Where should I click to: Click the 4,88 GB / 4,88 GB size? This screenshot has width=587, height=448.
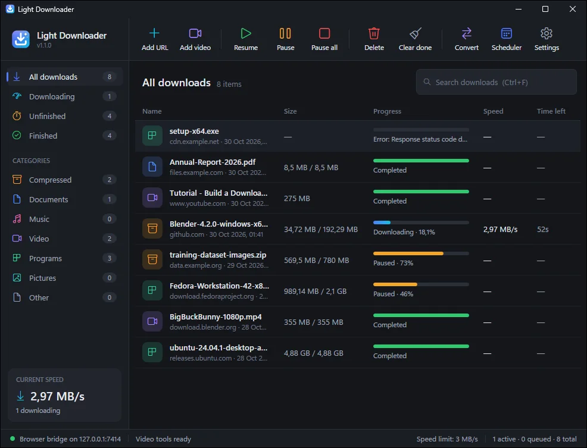[x=313, y=353]
